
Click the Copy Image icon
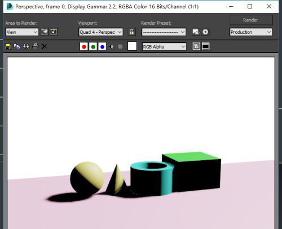click(x=17, y=46)
